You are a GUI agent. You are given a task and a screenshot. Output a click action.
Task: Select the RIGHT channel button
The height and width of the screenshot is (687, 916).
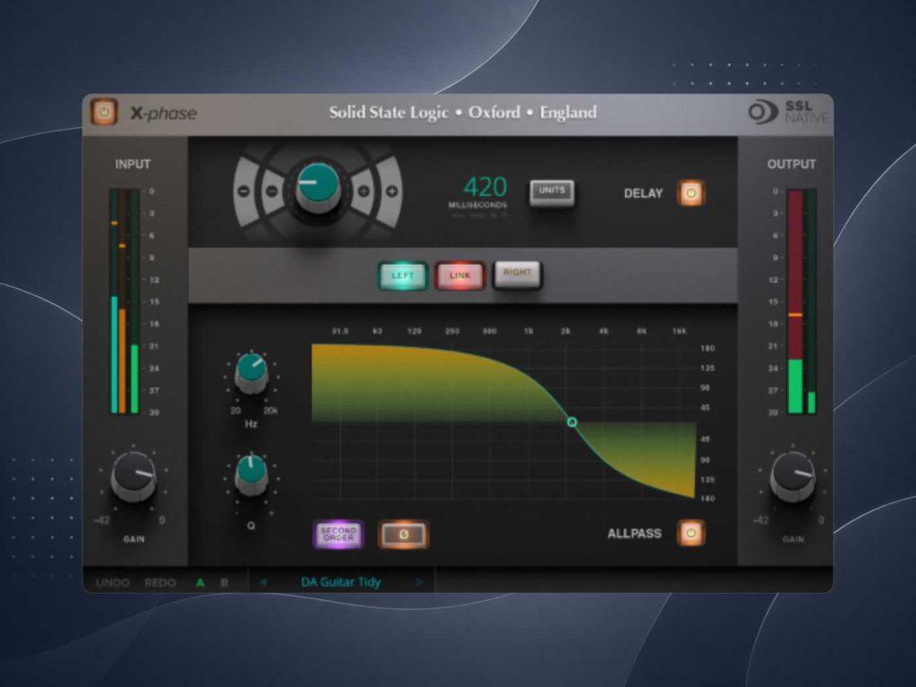pyautogui.click(x=517, y=274)
